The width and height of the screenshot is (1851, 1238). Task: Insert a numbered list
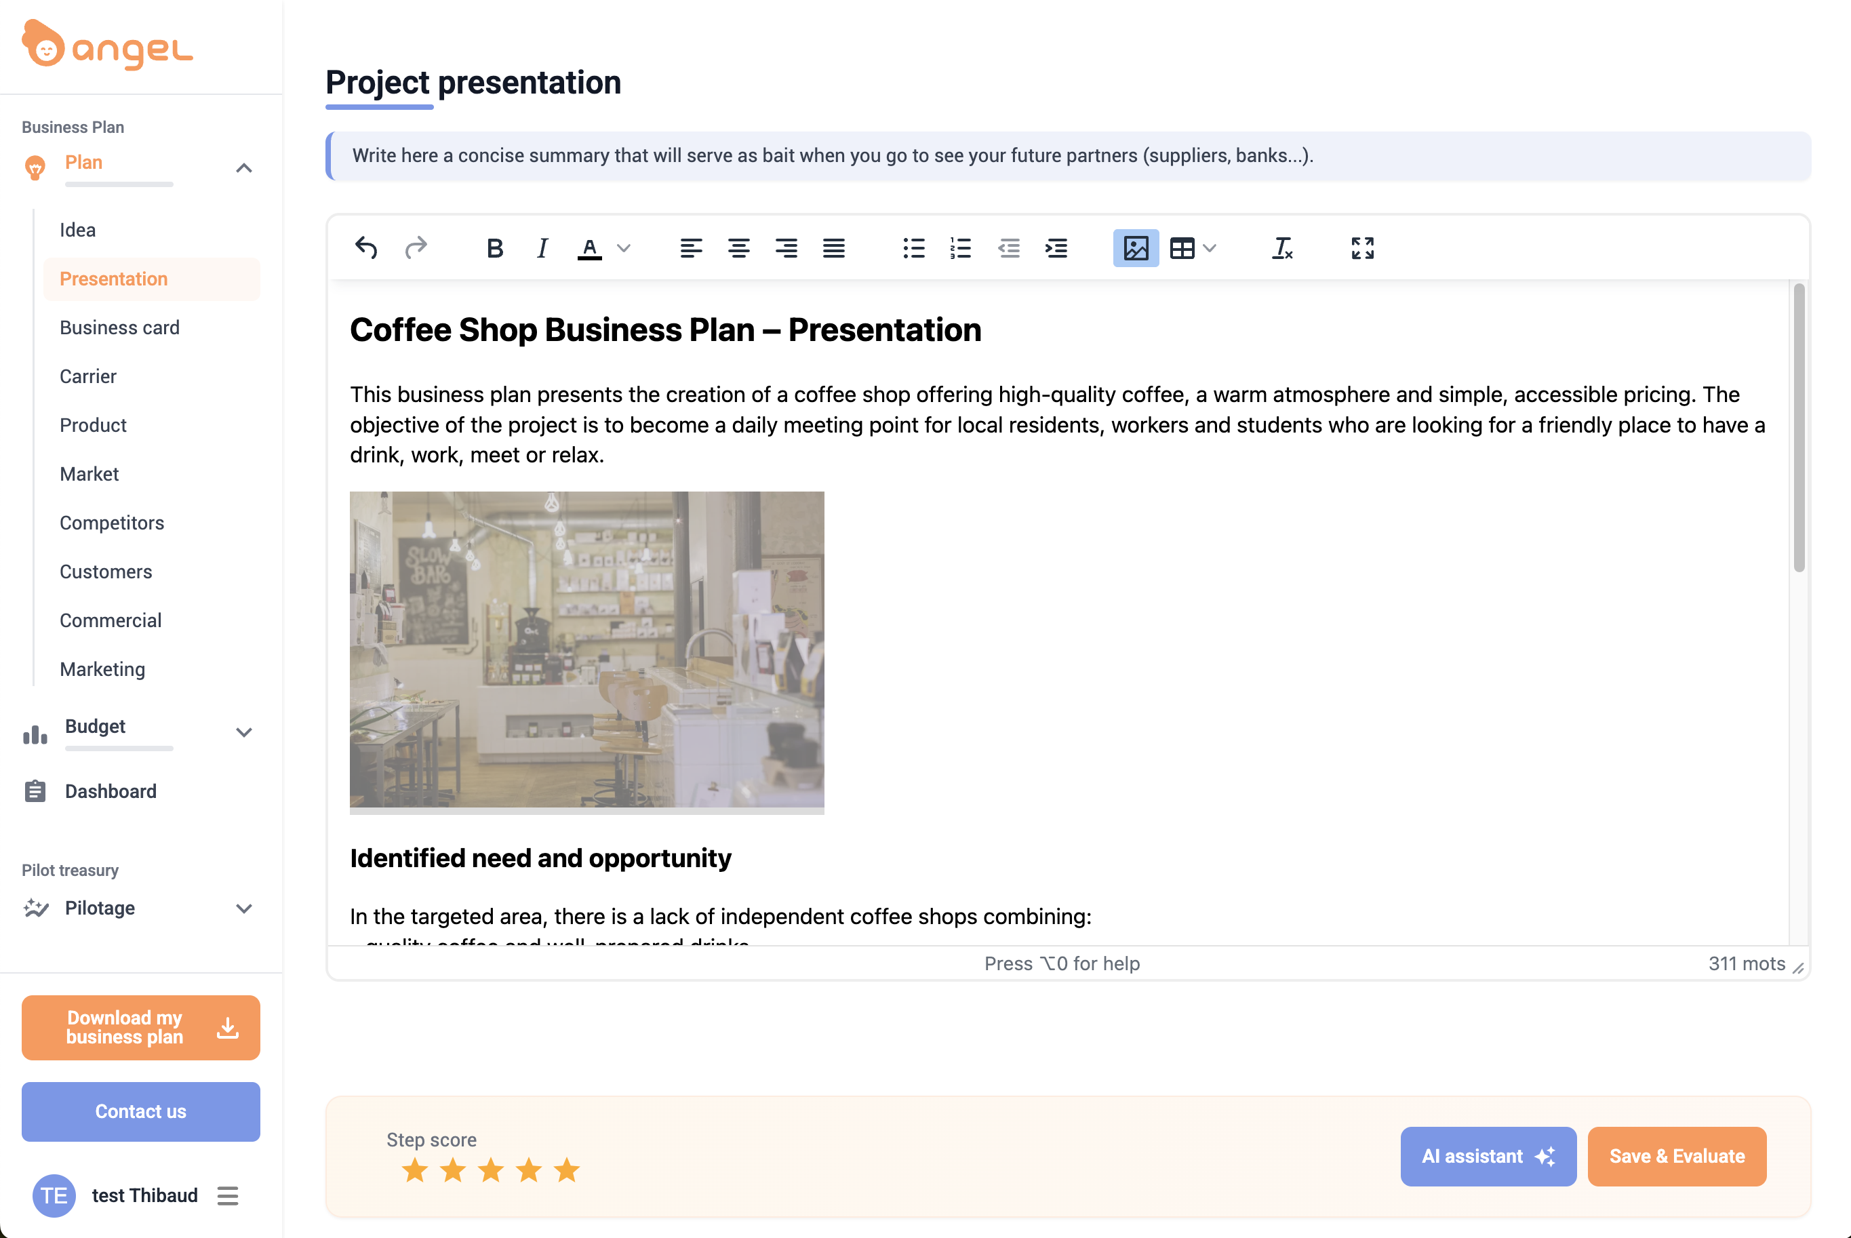961,248
